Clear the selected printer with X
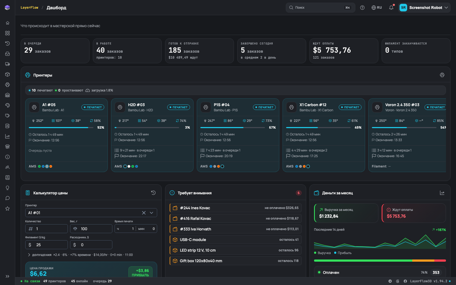The height and width of the screenshot is (285, 456). [x=144, y=213]
